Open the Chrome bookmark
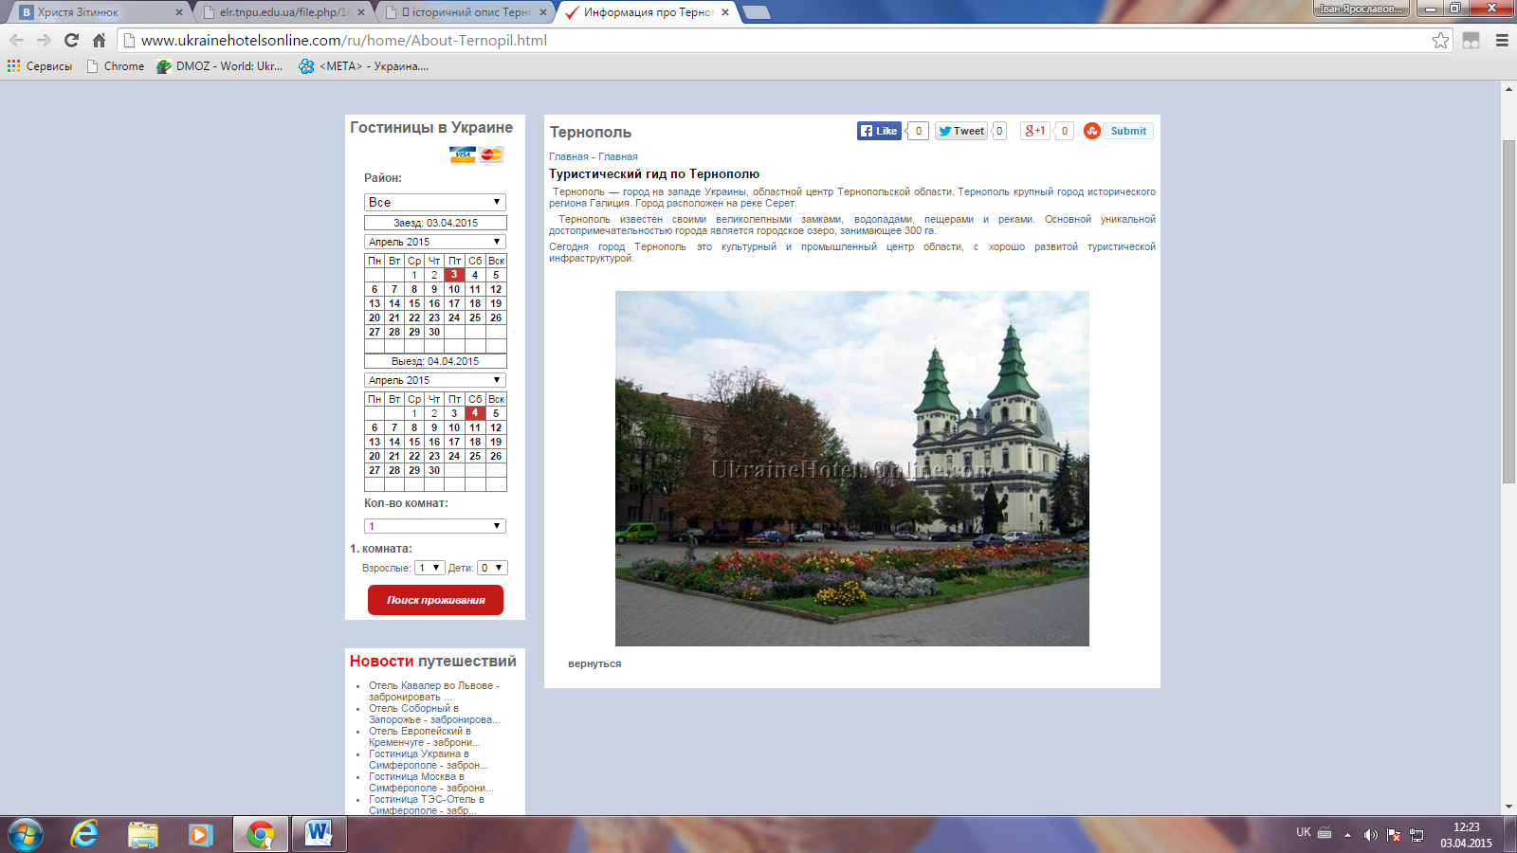The height and width of the screenshot is (853, 1517). click(115, 66)
